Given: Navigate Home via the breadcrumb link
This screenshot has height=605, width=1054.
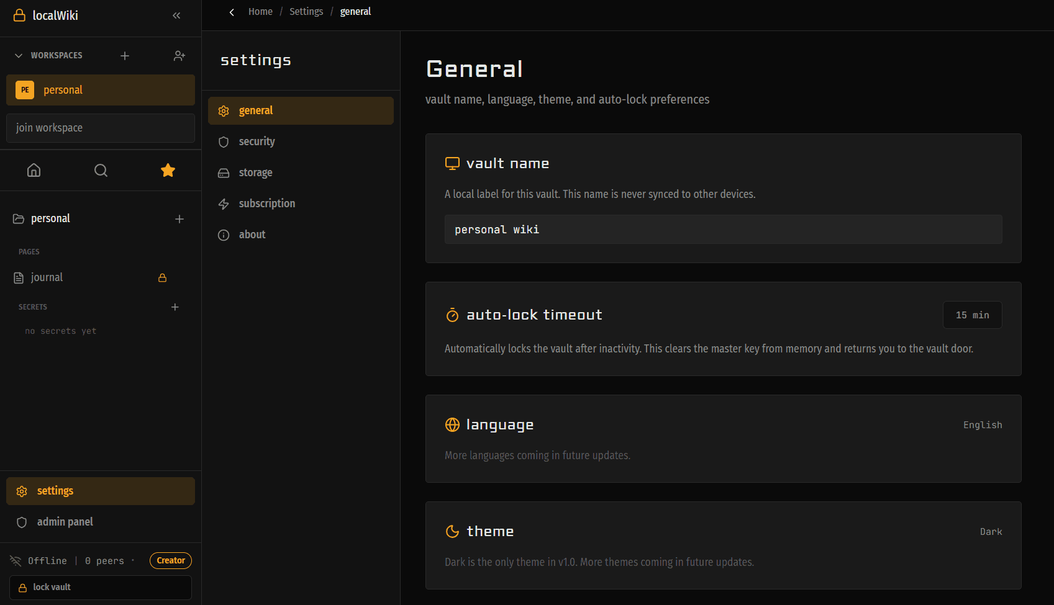Looking at the screenshot, I should click(x=260, y=11).
